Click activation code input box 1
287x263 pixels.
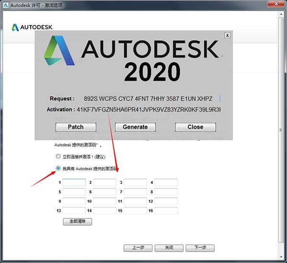(x=74, y=183)
